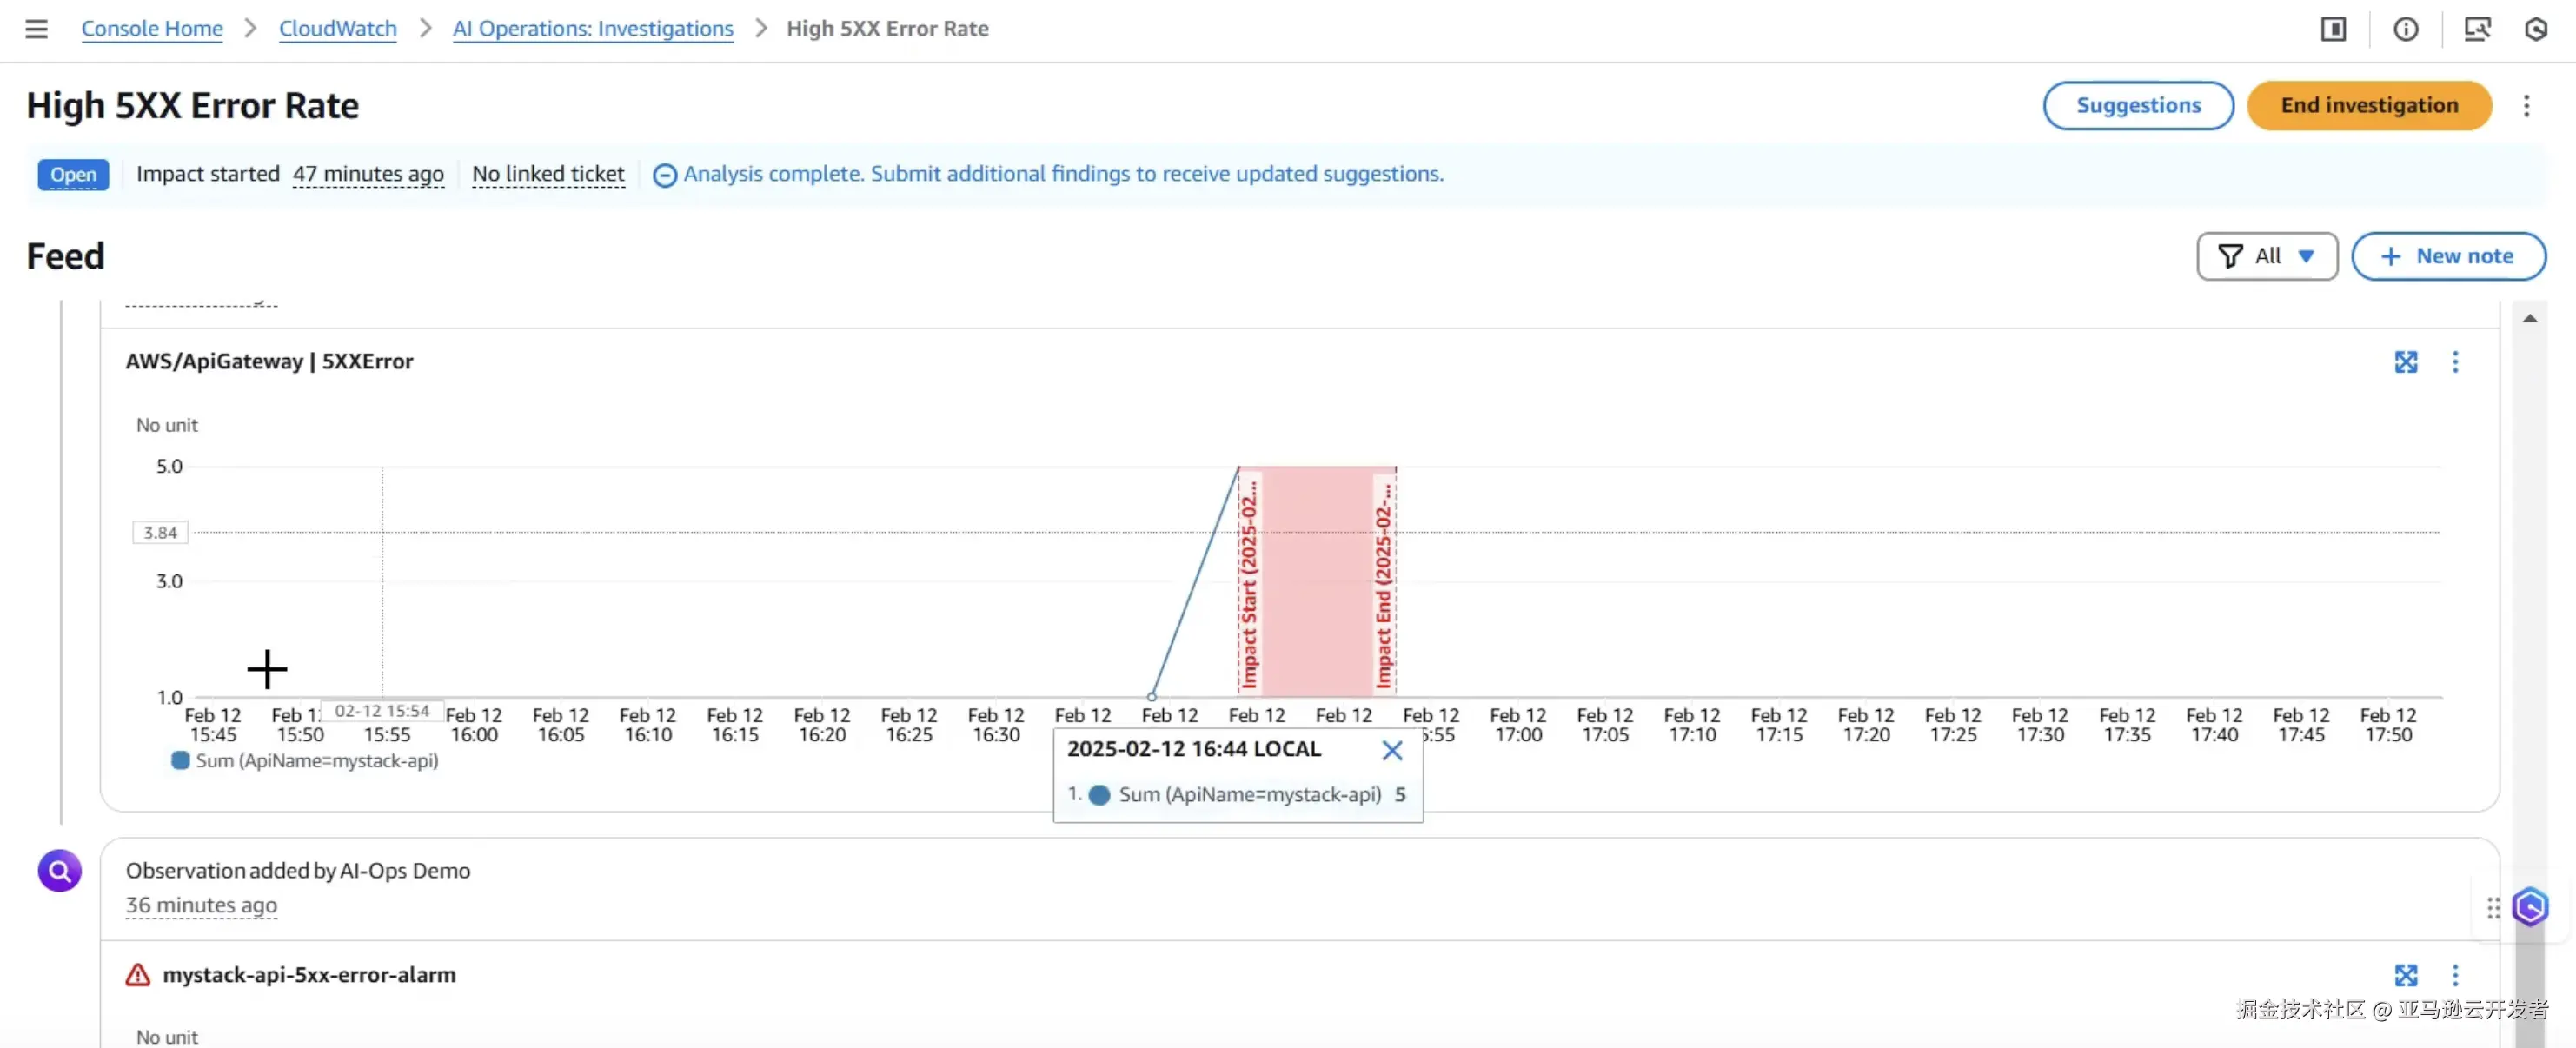The image size is (2576, 1048).
Task: Click the Suggestions button
Action: 2137,106
